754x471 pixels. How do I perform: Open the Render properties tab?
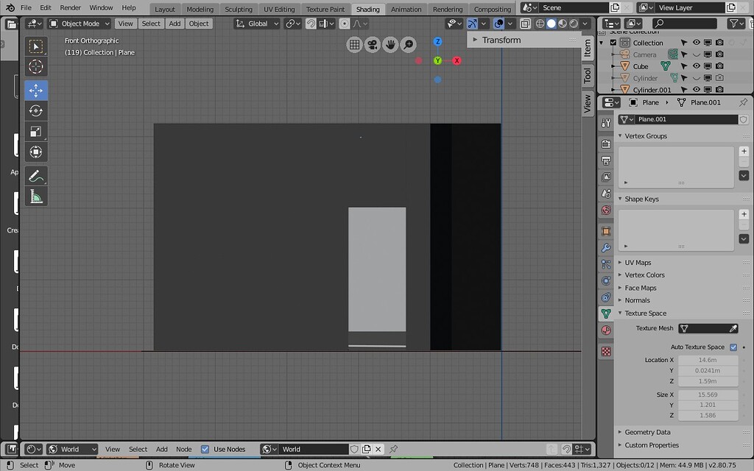606,144
